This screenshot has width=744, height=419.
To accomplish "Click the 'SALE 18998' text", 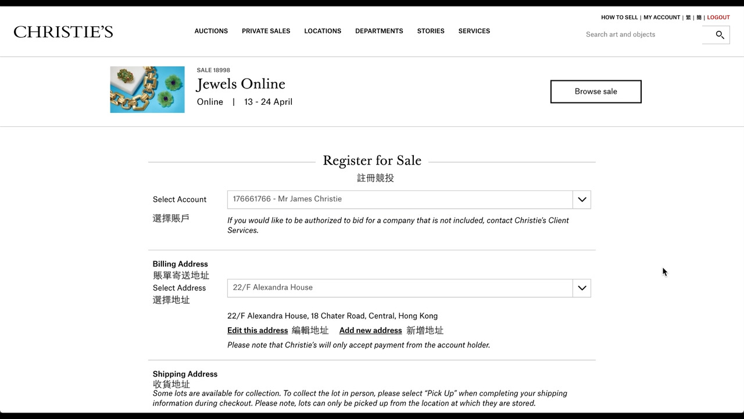I will (213, 70).
